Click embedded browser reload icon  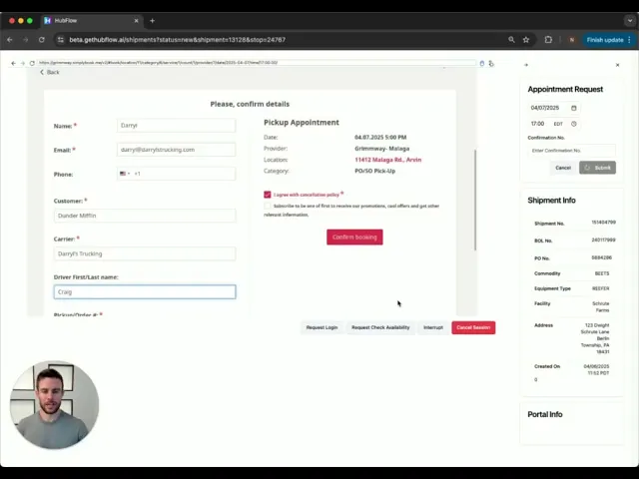(x=32, y=63)
